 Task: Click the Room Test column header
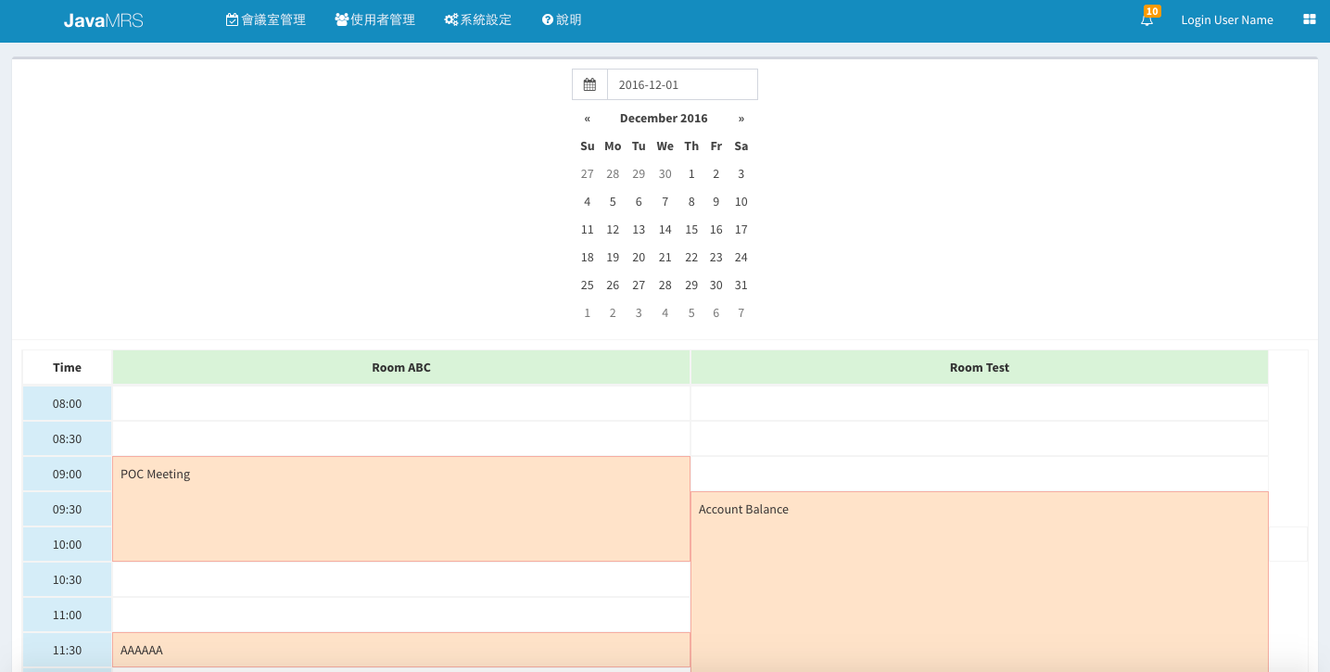[980, 368]
